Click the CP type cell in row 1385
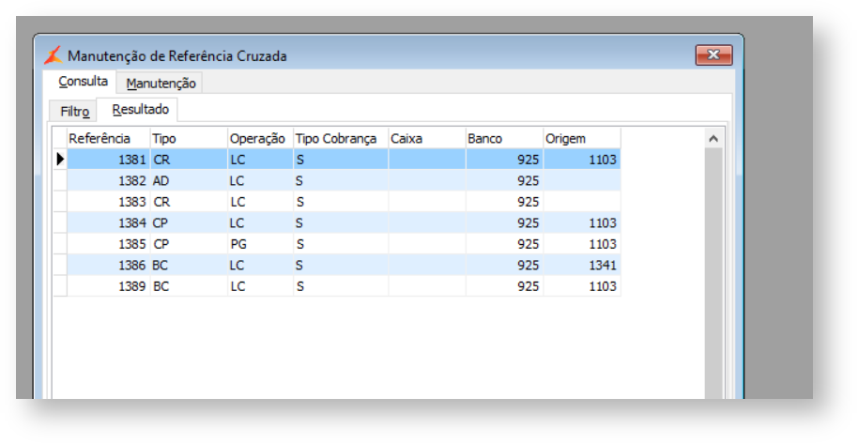858x444 pixels. [x=189, y=244]
